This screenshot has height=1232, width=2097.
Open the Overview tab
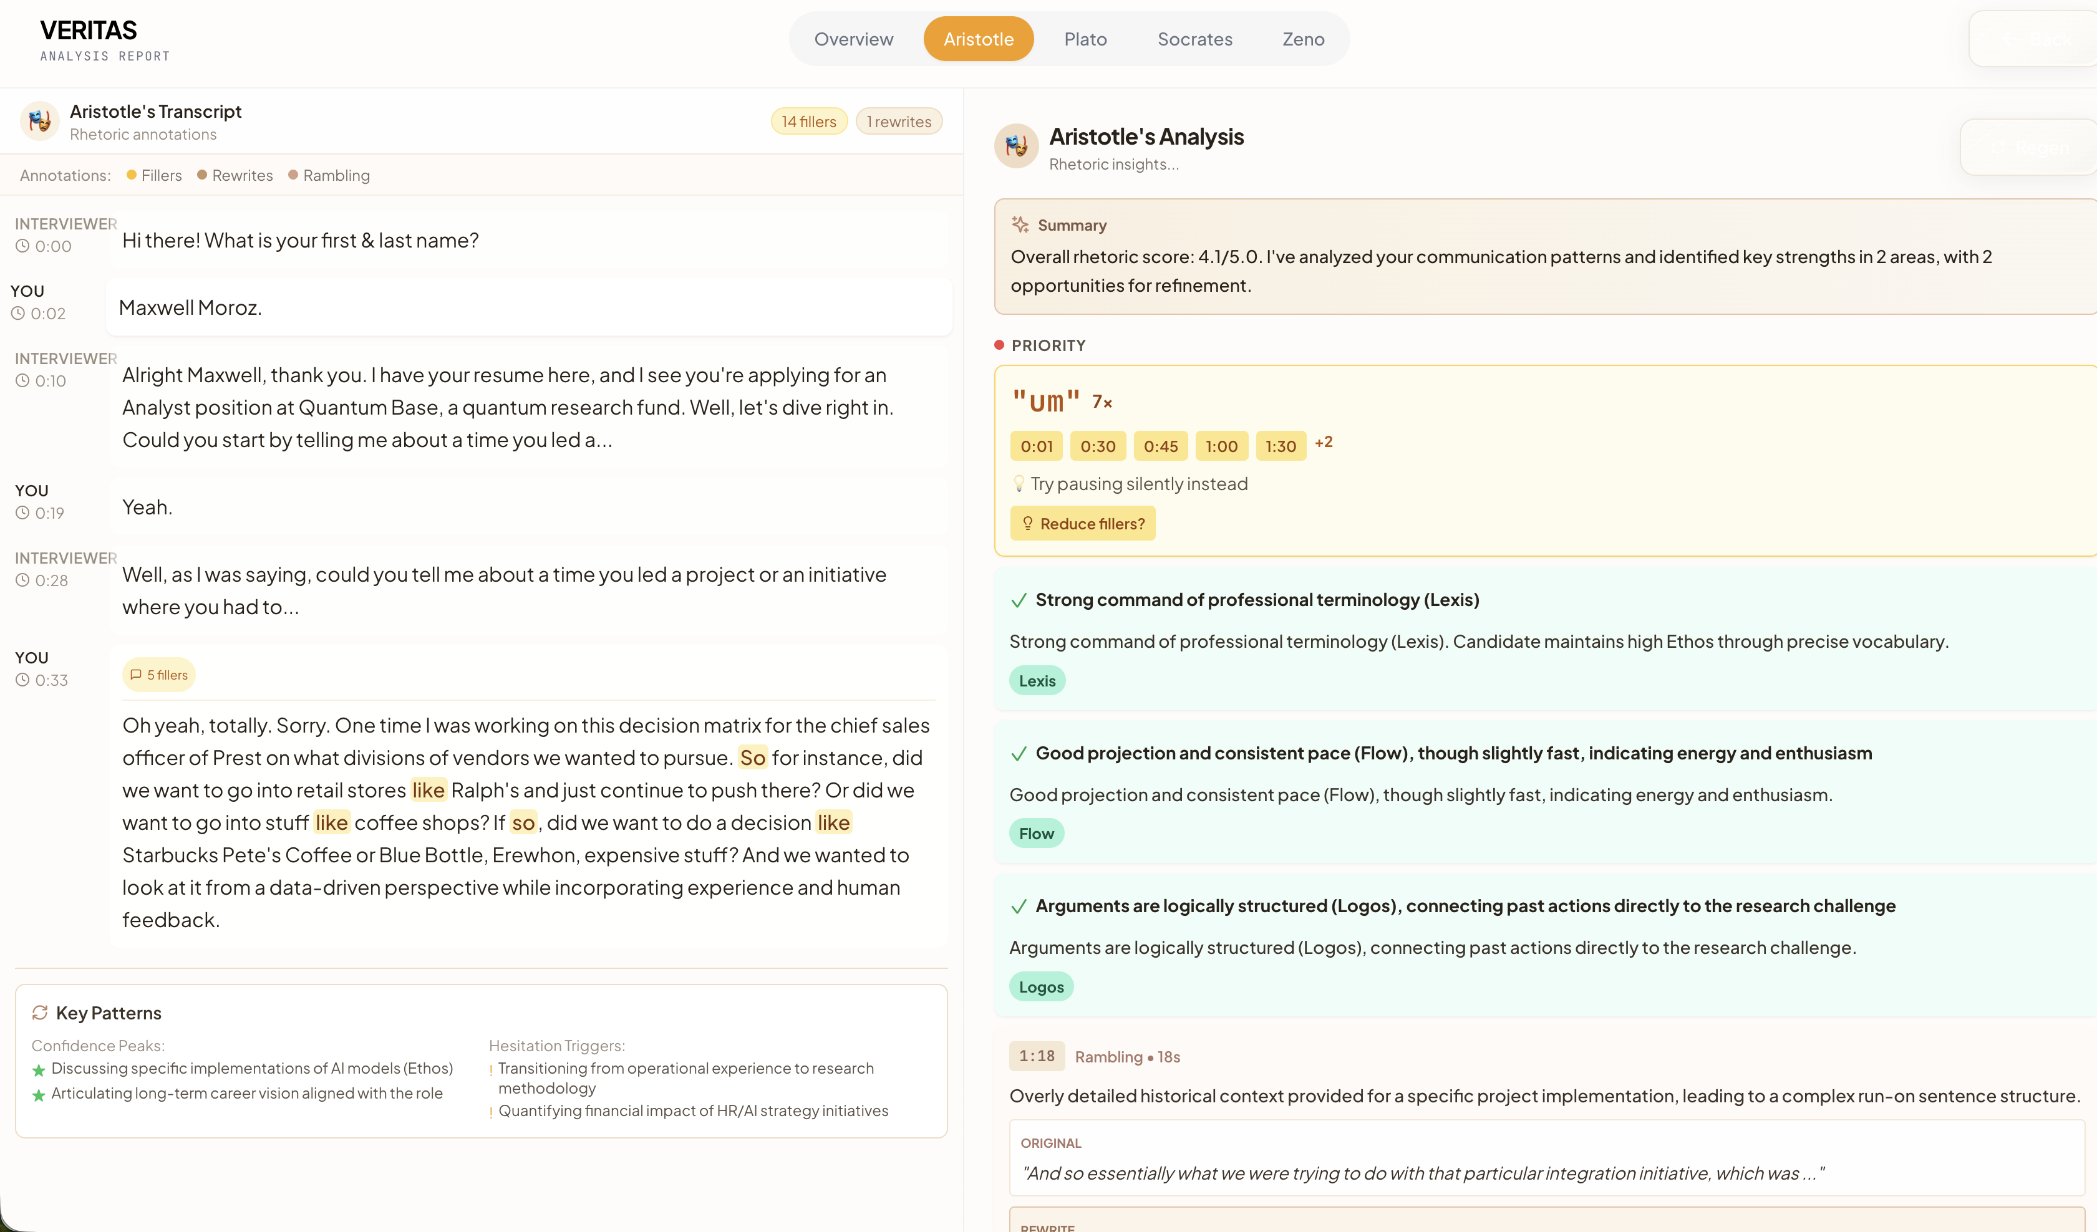[853, 39]
